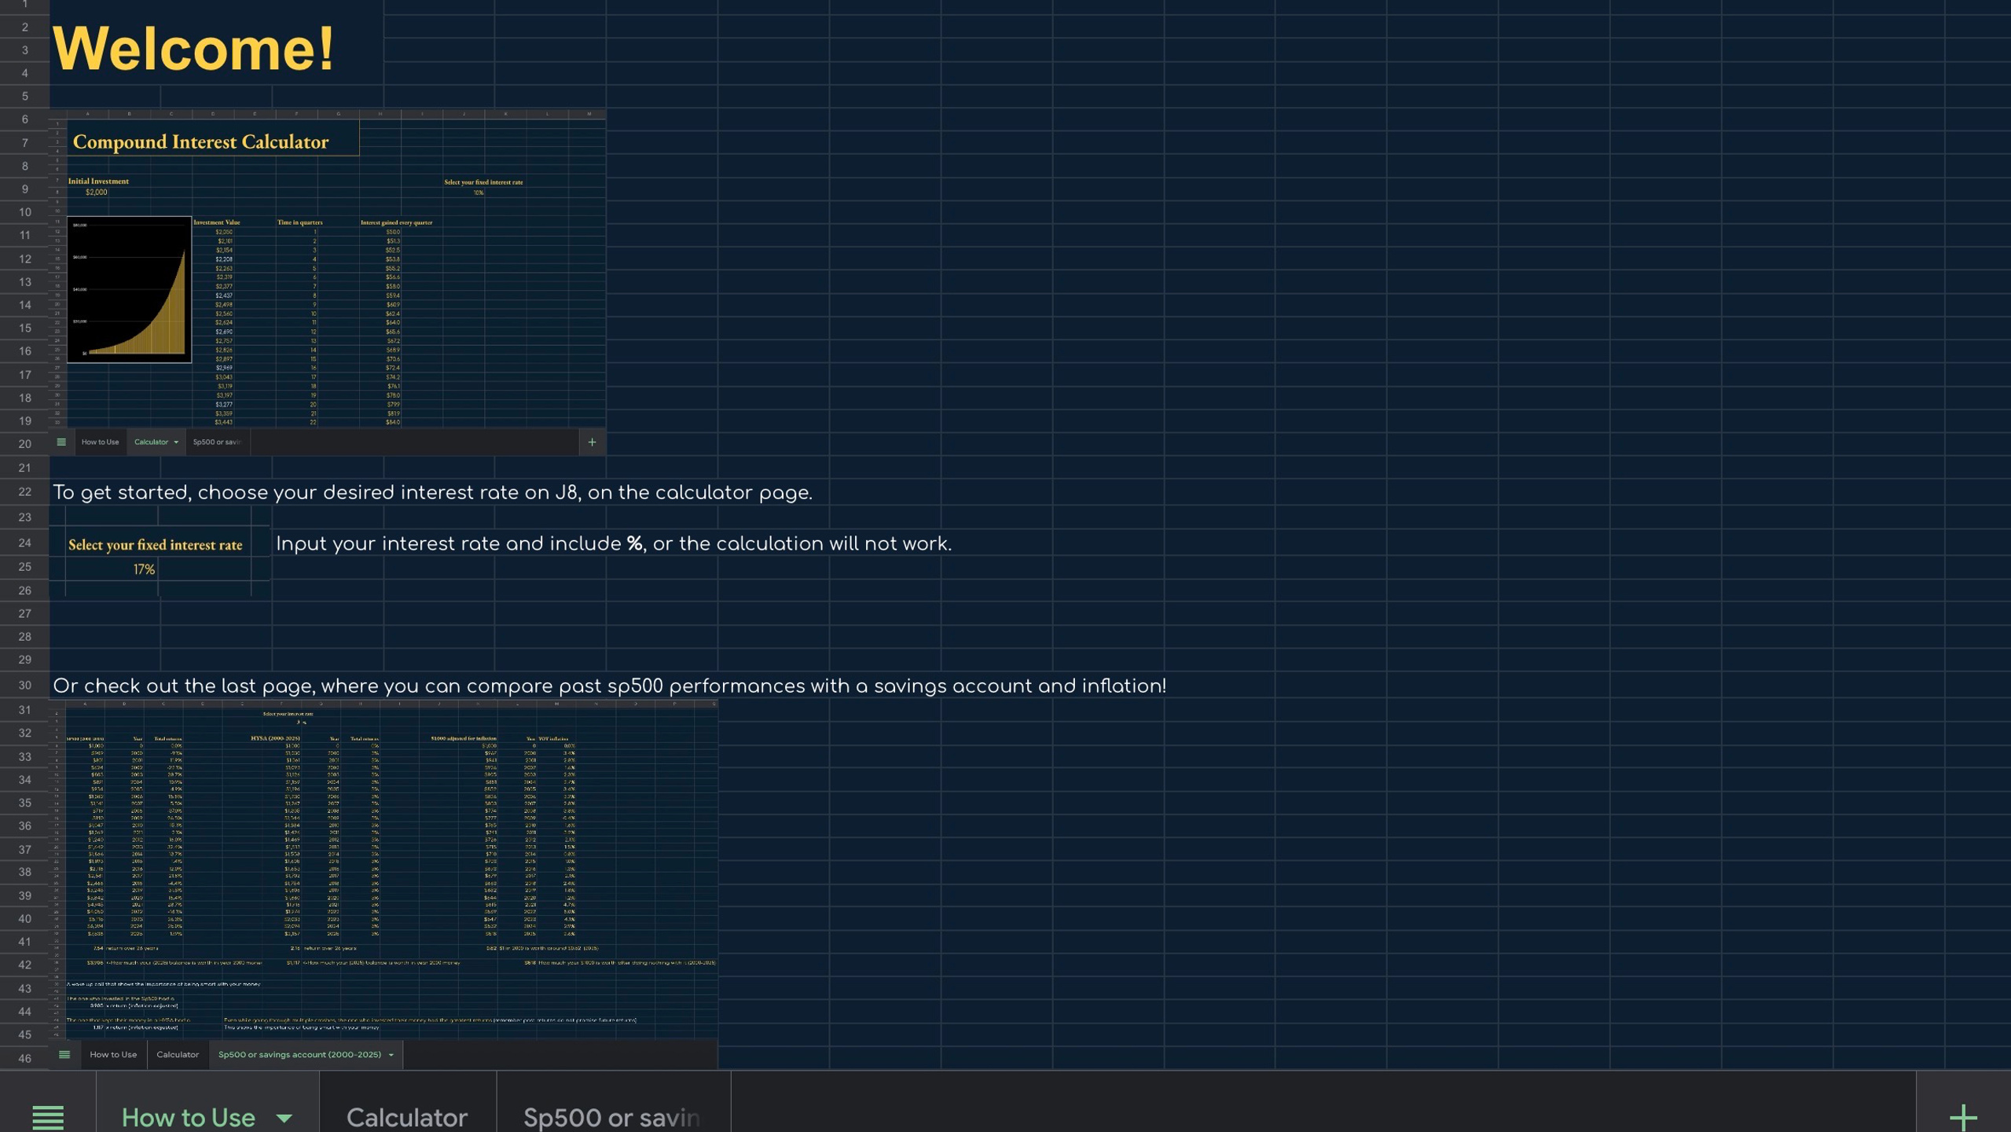Select row 30 header
Screen dimensions: 2011x1132
coord(24,685)
